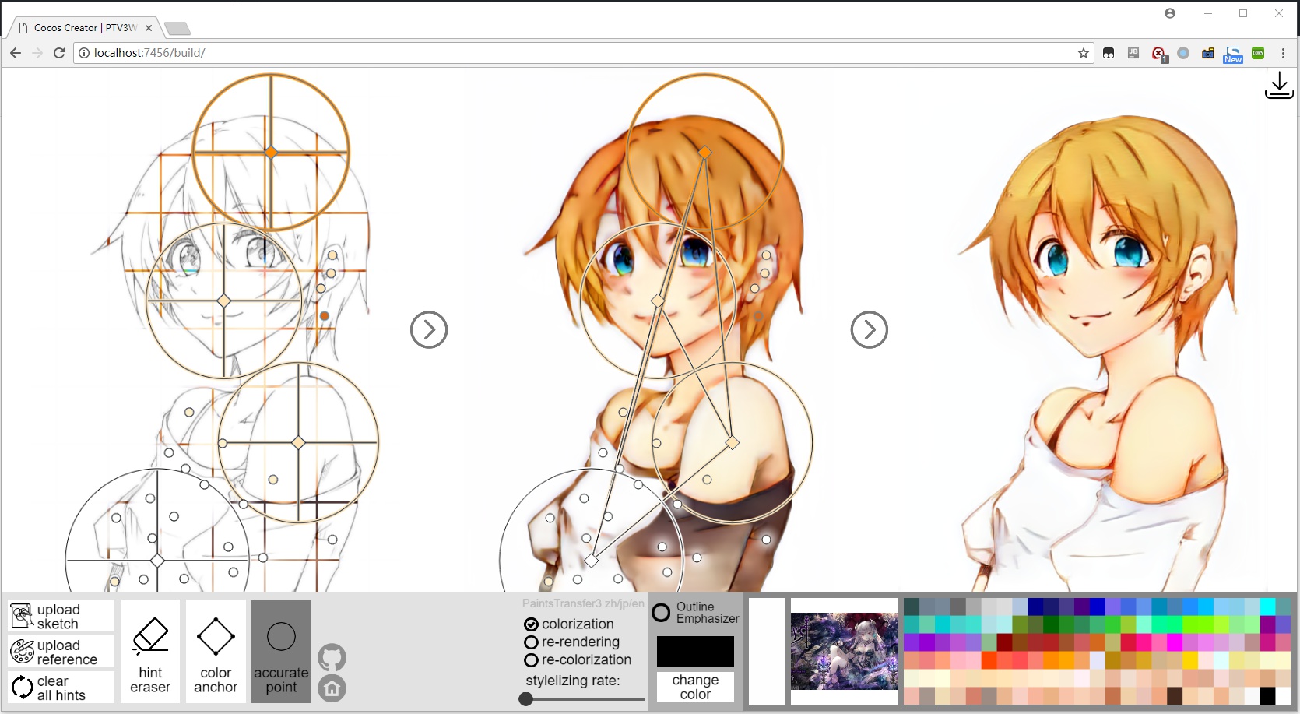This screenshot has width=1300, height=714.
Task: Click the arrow between colorized and final render
Action: (x=870, y=330)
